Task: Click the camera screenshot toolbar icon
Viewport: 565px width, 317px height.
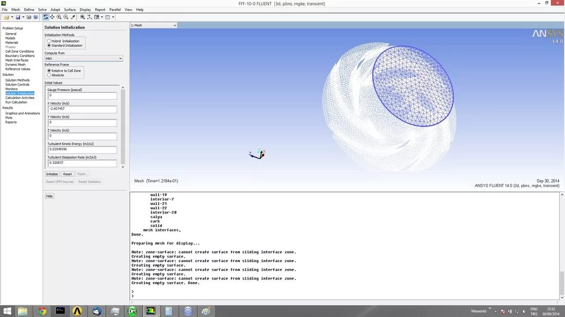Action: coord(29,17)
